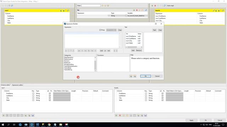Open Inserts table settings pencil icon
Image resolution: width=227 pixels, height=127 pixels.
tap(214, 11)
